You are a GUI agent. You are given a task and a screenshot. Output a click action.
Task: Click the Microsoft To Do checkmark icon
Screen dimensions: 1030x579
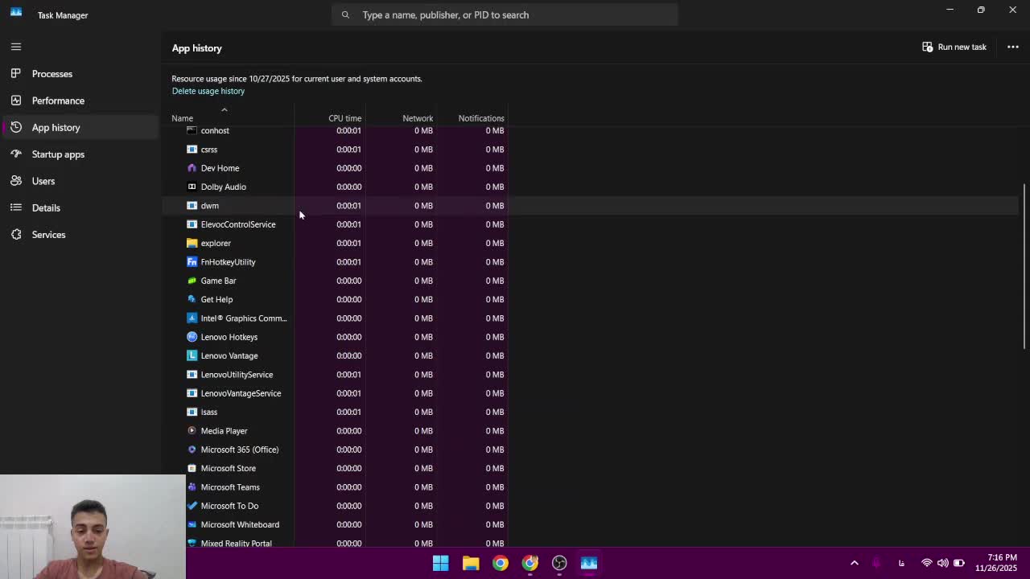(x=192, y=506)
